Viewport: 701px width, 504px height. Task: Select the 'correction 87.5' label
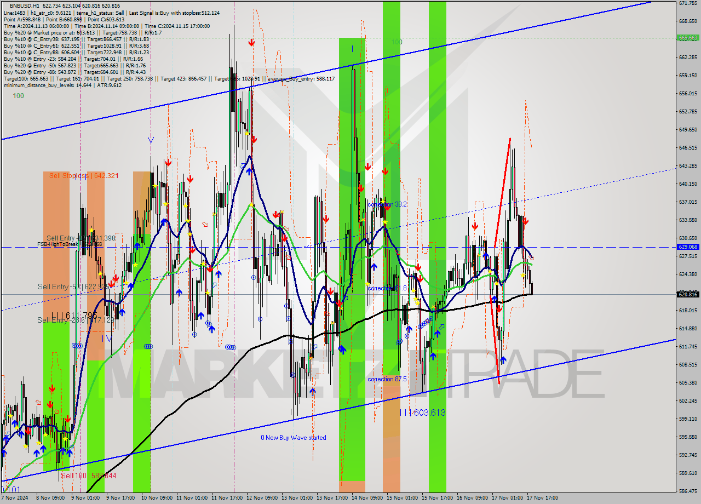[387, 379]
